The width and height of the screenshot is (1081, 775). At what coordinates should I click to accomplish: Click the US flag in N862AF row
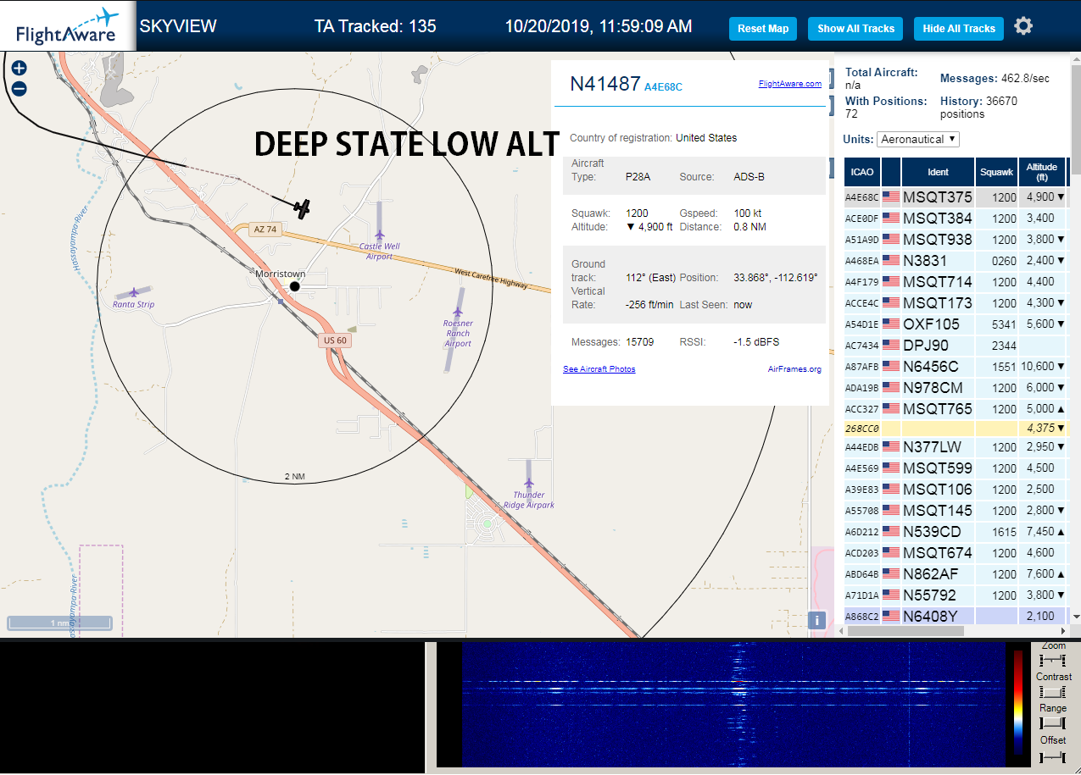click(891, 574)
